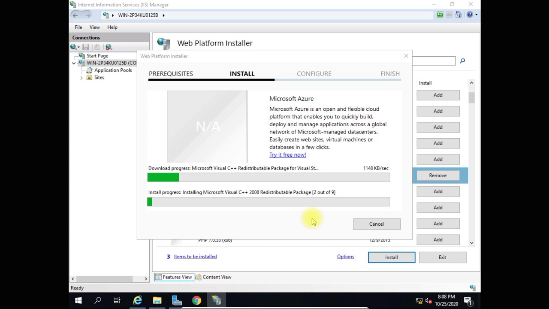This screenshot has width=549, height=309.
Task: Follow the 'Try it free now!' link
Action: 287,155
